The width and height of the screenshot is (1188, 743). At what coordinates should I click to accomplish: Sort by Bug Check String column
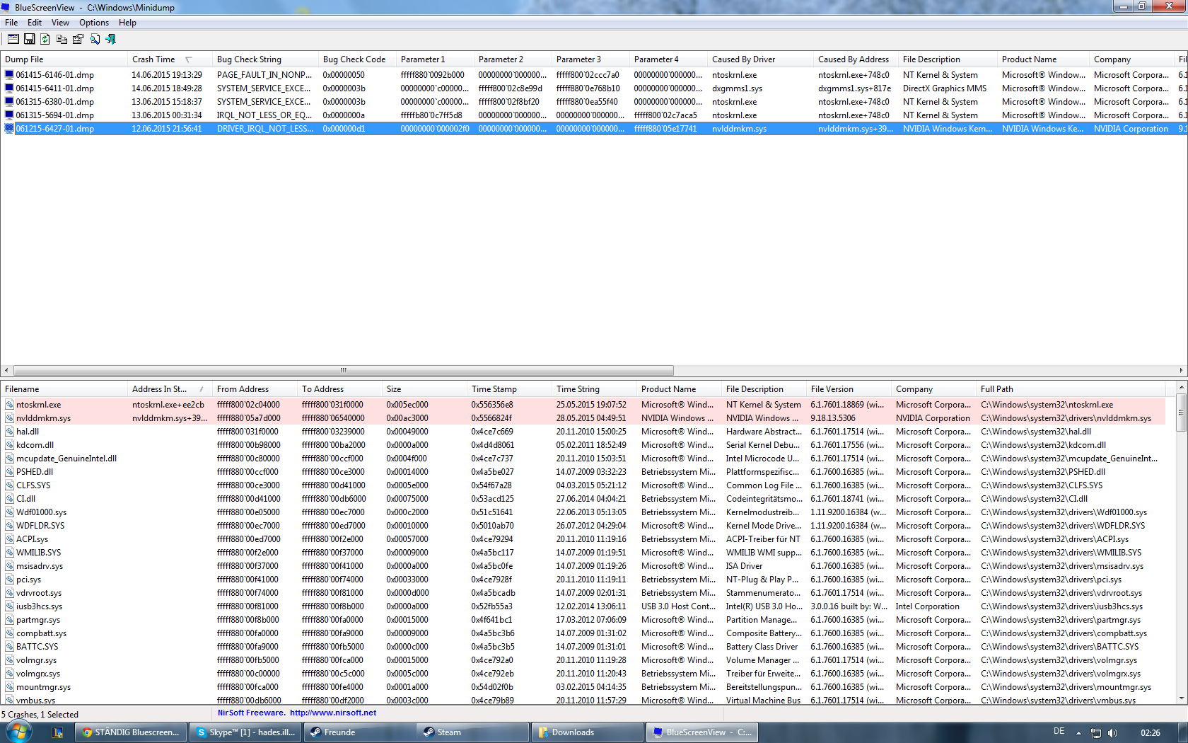coord(265,59)
